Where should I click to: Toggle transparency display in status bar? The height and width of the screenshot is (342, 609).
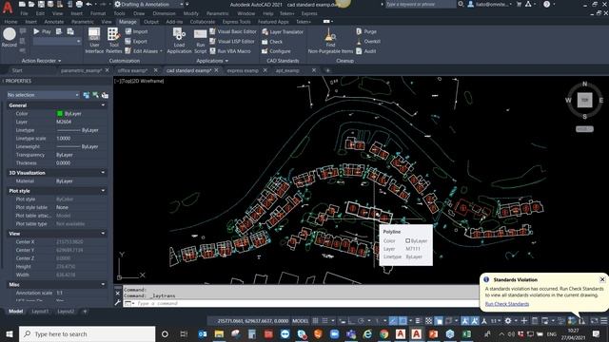(x=429, y=321)
